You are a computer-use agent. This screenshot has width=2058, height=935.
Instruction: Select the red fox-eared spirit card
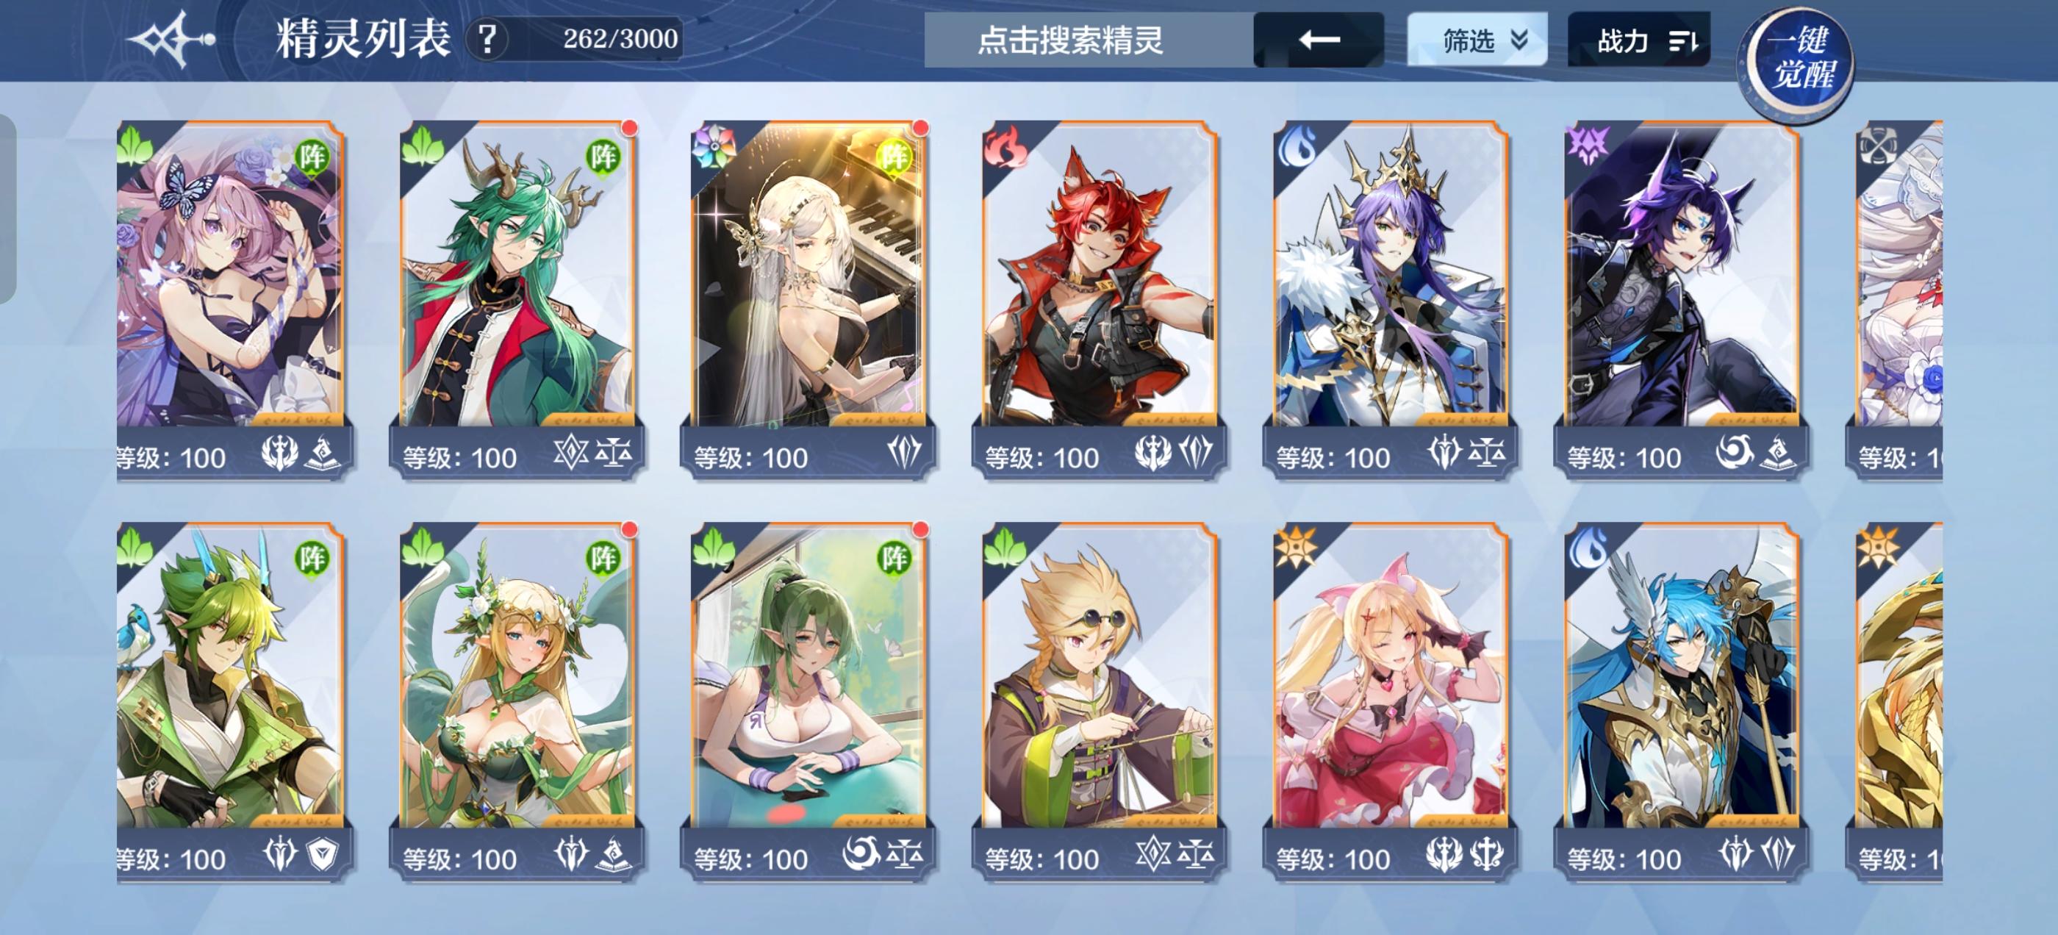click(1099, 300)
